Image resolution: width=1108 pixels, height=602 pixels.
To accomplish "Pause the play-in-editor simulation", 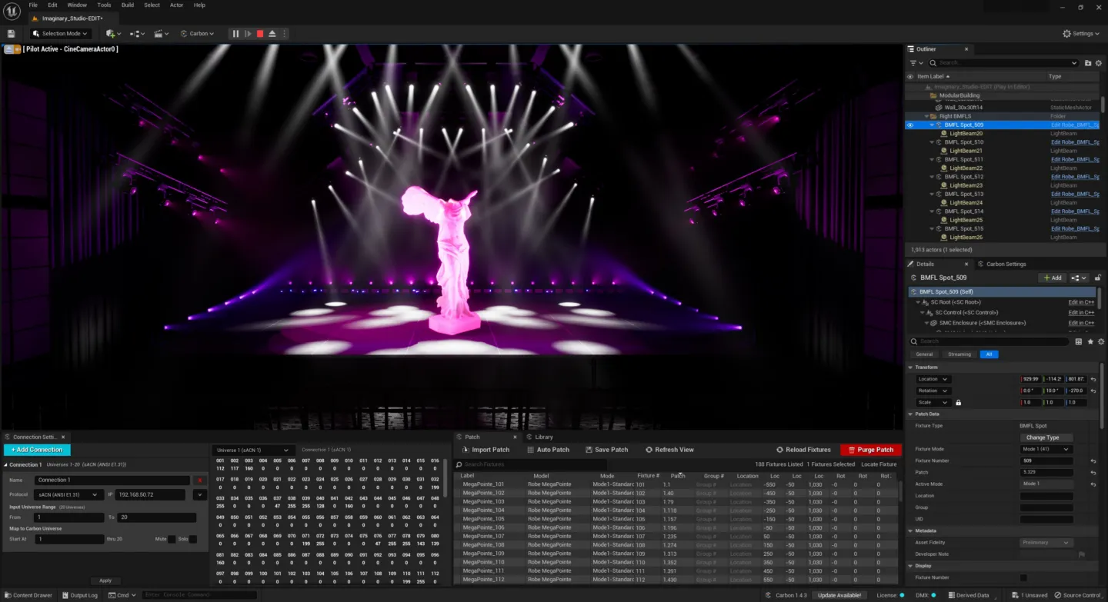I will [x=235, y=34].
